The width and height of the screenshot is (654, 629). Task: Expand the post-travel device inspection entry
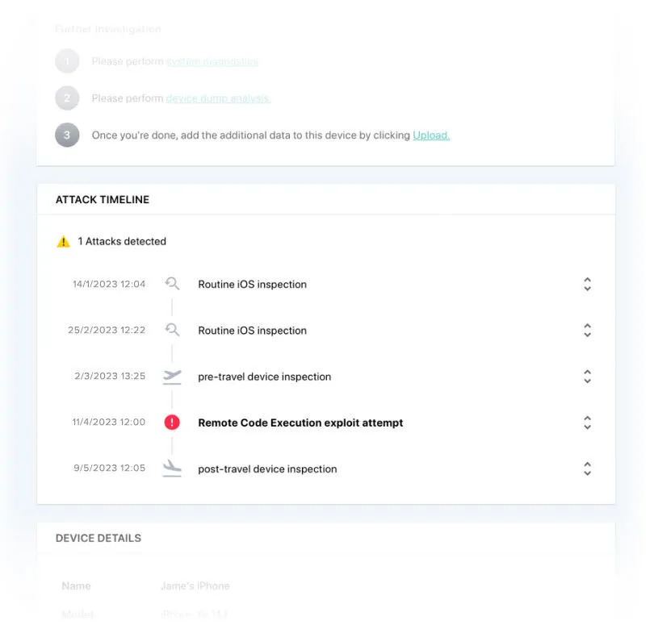coord(587,469)
